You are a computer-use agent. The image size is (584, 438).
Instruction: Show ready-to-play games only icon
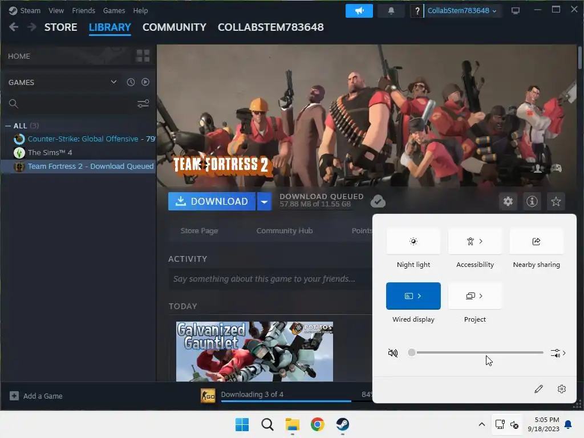(145, 82)
